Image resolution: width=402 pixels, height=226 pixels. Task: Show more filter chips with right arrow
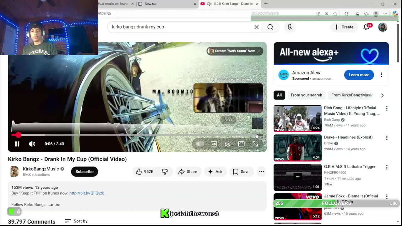tap(382, 95)
